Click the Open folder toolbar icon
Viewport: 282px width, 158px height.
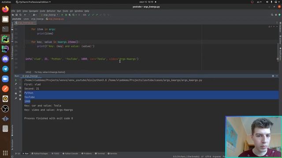pos(13,15)
